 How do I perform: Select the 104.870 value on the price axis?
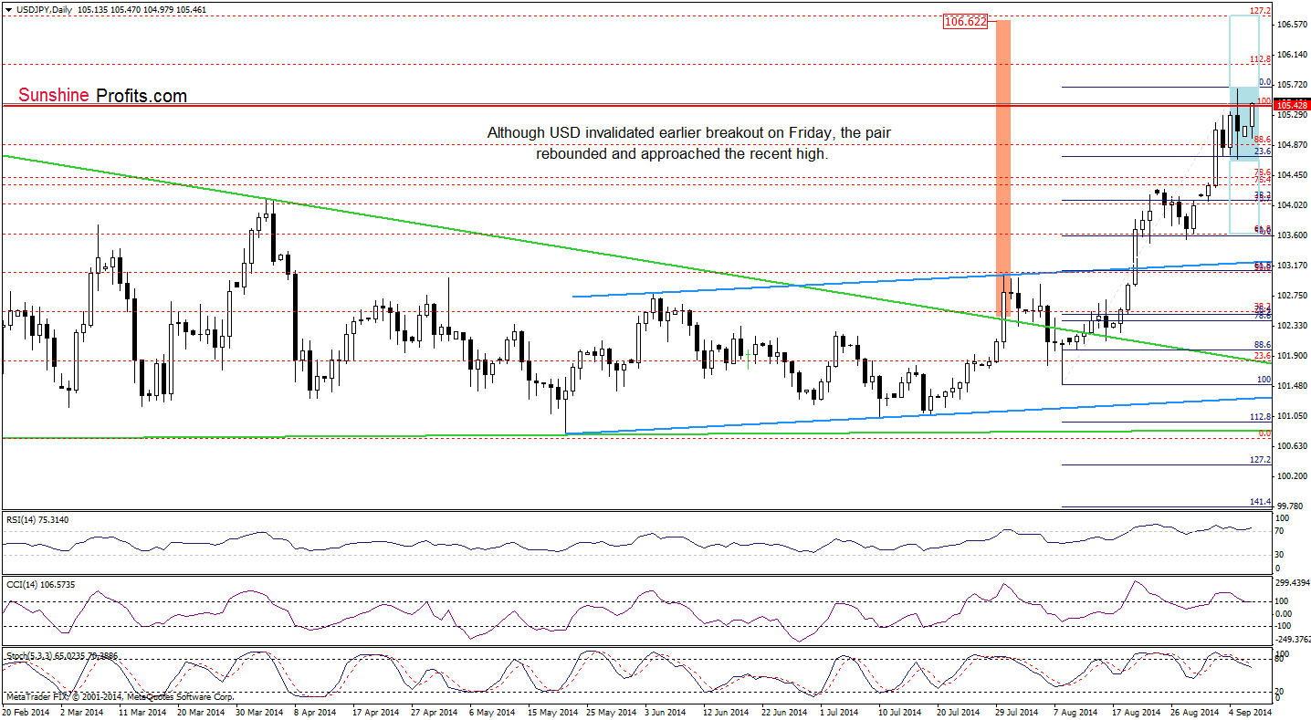(1291, 145)
